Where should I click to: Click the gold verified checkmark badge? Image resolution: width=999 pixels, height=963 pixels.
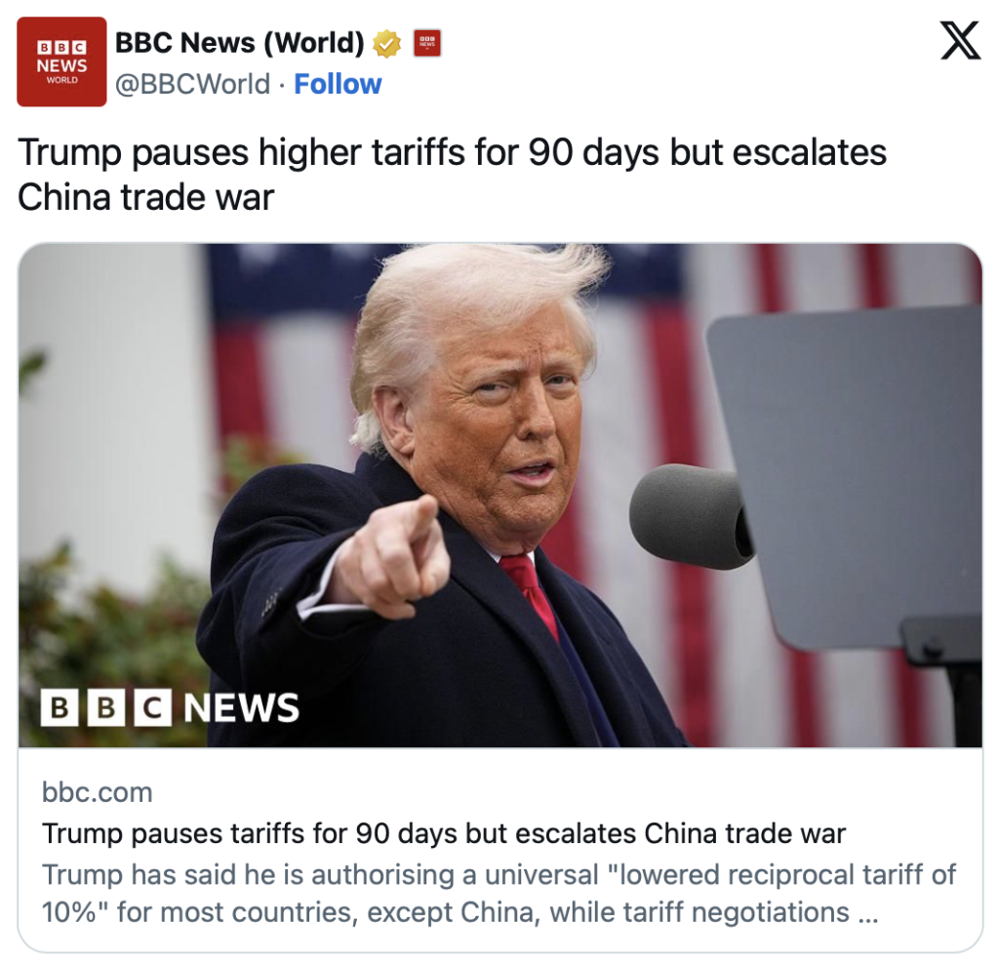click(386, 43)
